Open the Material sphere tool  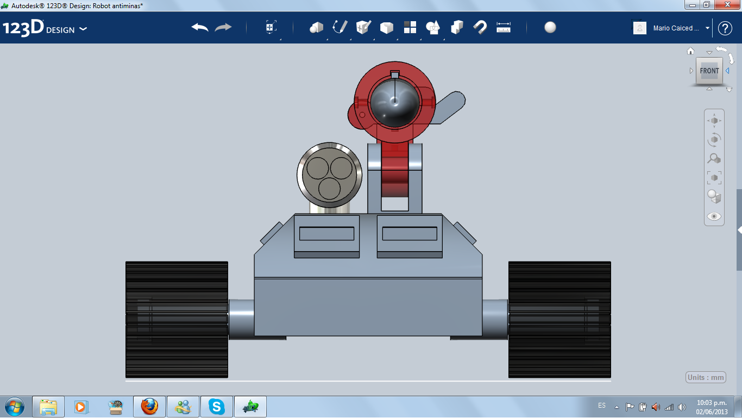pos(550,28)
